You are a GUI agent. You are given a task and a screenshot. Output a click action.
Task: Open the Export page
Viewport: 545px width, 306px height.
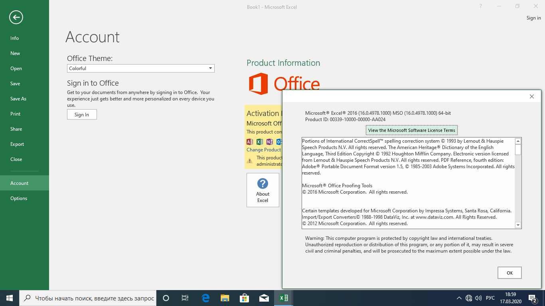[x=24, y=144]
